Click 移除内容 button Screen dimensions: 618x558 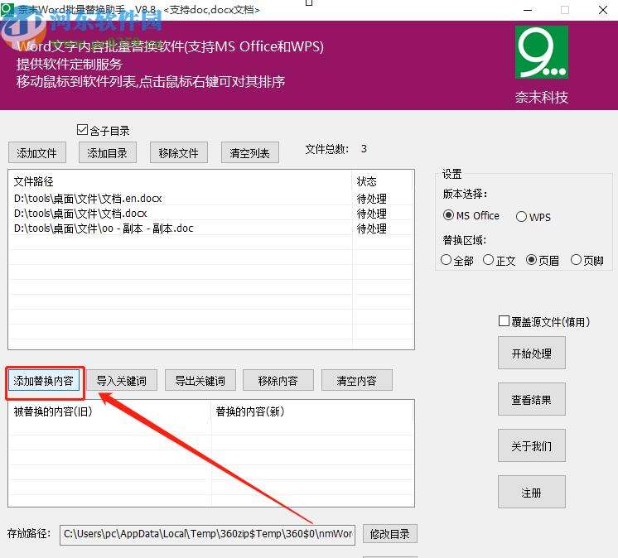(278, 380)
